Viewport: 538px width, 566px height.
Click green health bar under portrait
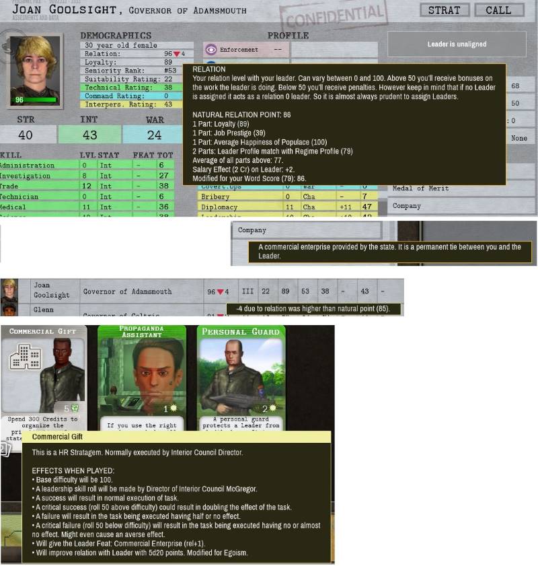35,100
